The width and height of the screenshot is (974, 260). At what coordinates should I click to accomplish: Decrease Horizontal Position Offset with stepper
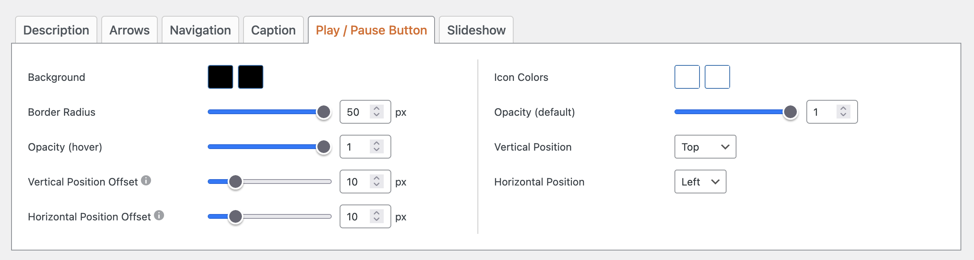coord(377,220)
